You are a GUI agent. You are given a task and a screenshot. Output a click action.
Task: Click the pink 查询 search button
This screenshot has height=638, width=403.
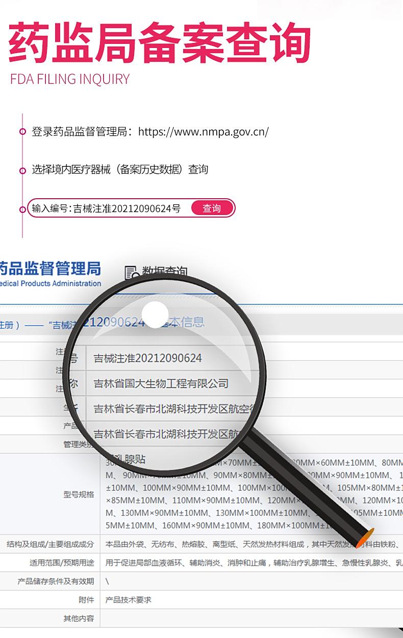212,208
